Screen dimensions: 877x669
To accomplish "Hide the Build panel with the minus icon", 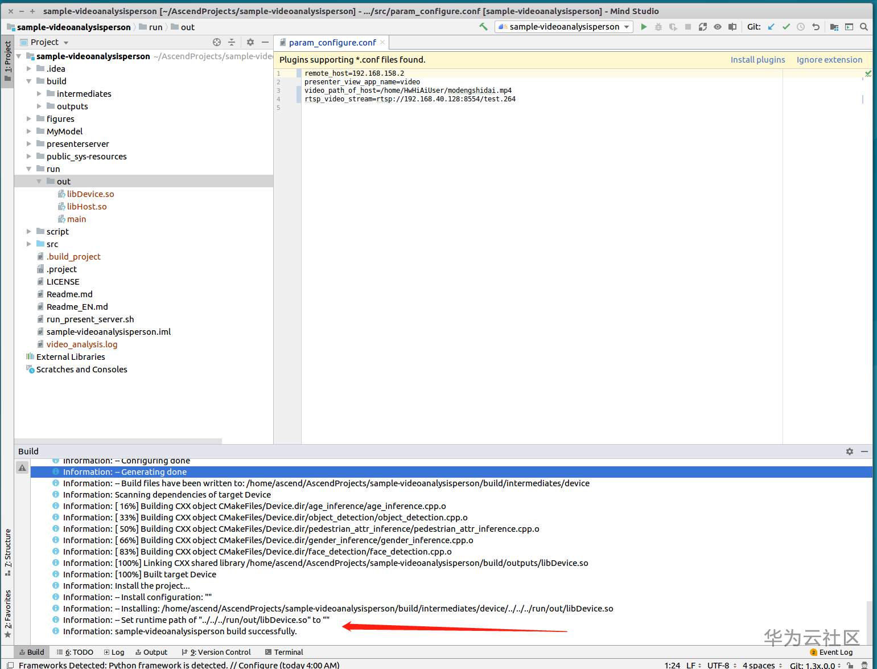I will [x=864, y=452].
